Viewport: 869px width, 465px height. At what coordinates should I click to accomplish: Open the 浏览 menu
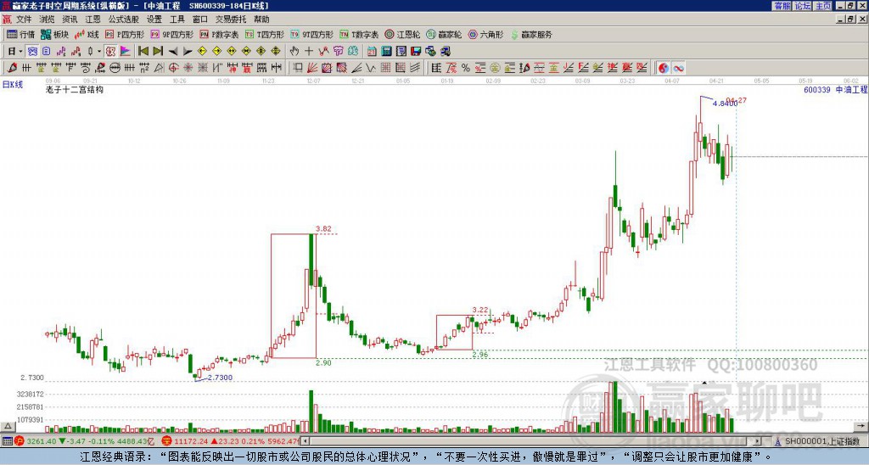tap(47, 20)
